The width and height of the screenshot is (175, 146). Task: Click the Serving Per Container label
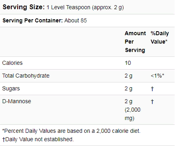33,20
